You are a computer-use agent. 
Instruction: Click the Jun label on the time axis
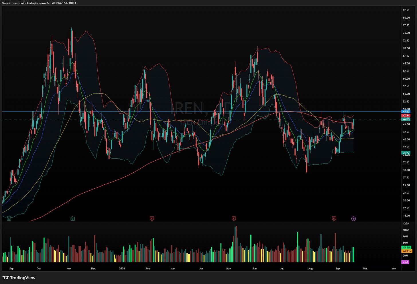click(x=255, y=269)
